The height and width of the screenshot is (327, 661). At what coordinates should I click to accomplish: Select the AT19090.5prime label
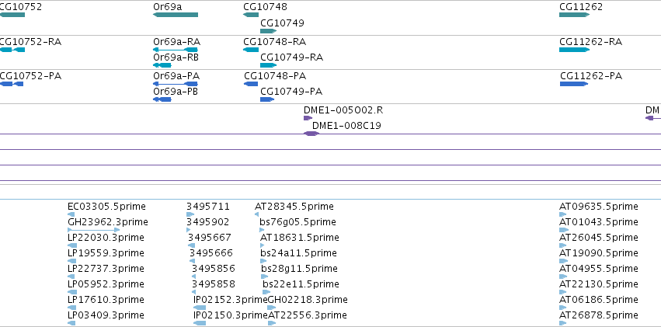(x=599, y=253)
